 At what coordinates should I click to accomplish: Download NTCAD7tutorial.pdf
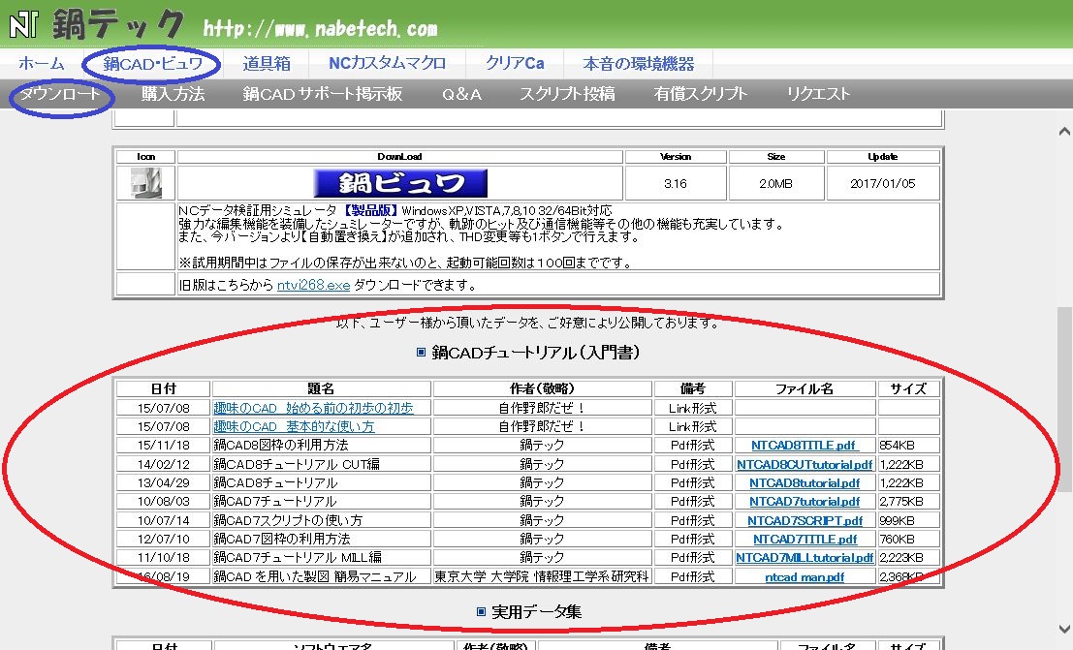click(805, 502)
